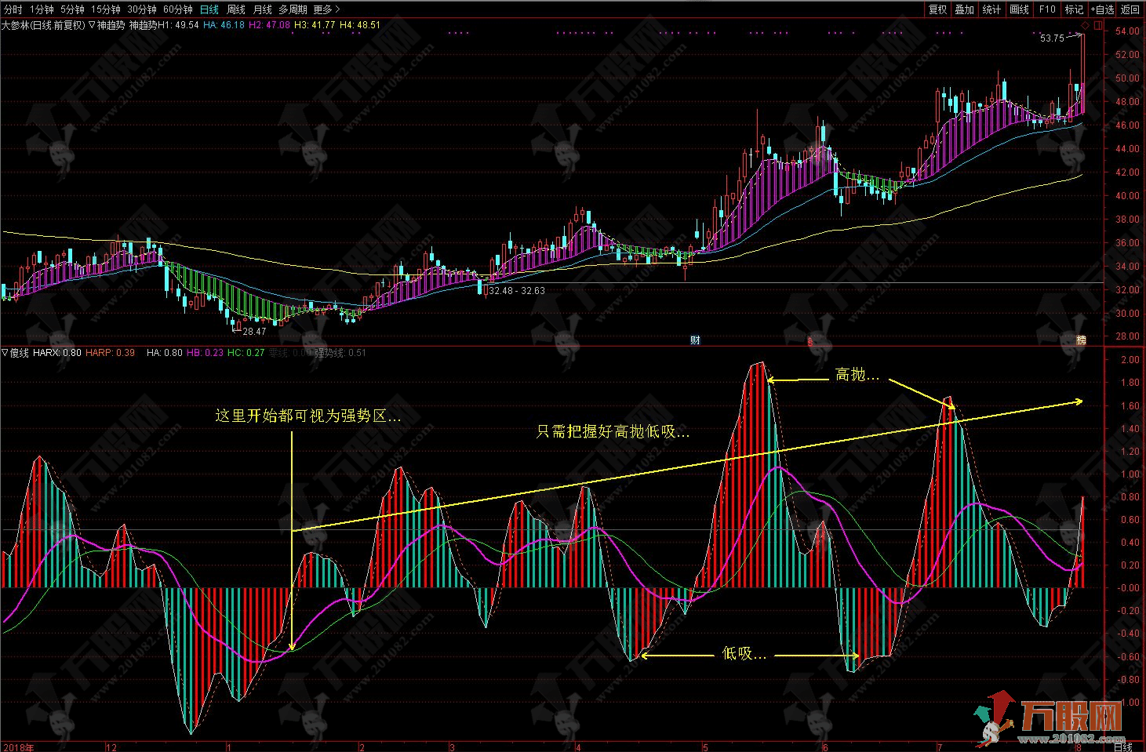The image size is (1146, 752).
Task: Click the 返回 back button
Action: [1130, 9]
